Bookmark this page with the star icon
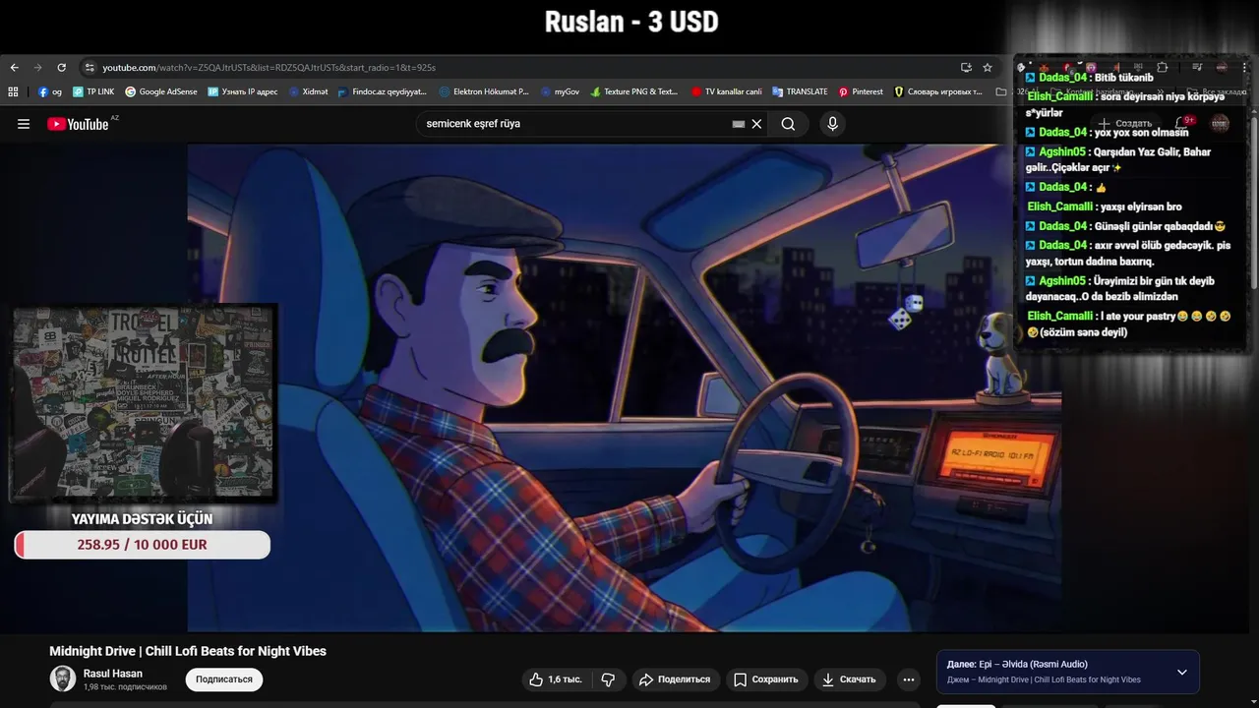1259x708 pixels. tap(988, 68)
